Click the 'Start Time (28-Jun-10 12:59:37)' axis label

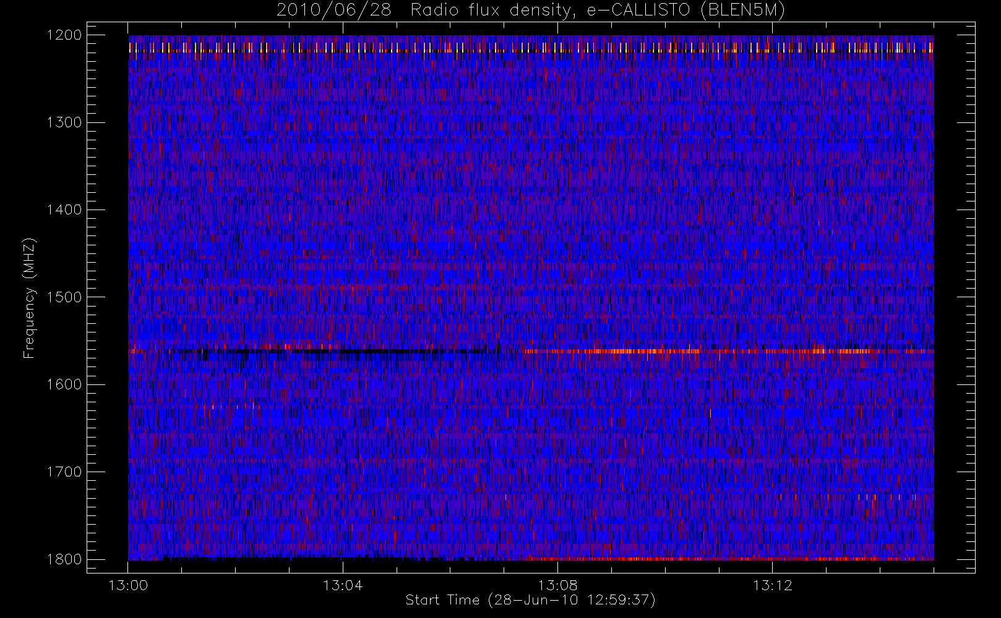click(x=530, y=600)
